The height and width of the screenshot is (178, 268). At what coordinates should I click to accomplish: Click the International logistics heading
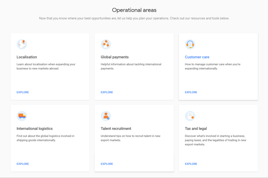tap(35, 128)
